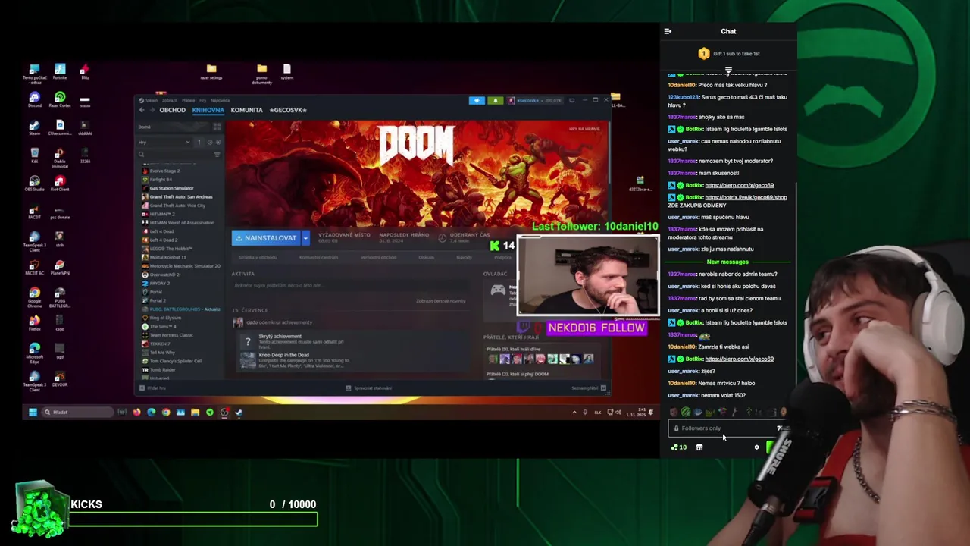Open the Knee-Deep in the Dead achievement

(x=294, y=360)
